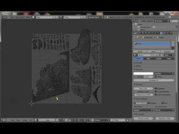Collapse the Game Settings panel
Image resolution: width=179 pixels, height=134 pixels.
(x=141, y=99)
